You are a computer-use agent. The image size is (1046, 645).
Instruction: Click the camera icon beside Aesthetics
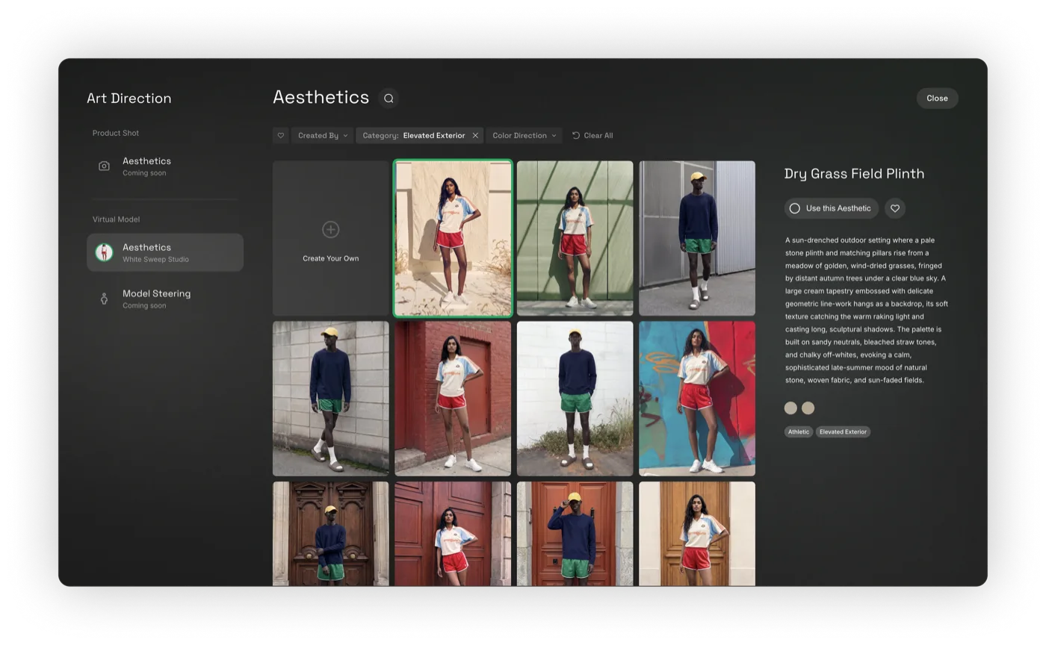pos(104,166)
